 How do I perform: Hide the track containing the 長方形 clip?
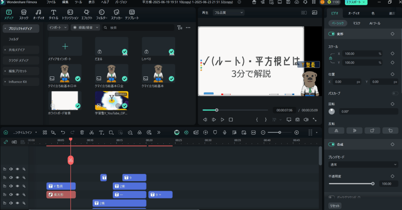click(17, 194)
